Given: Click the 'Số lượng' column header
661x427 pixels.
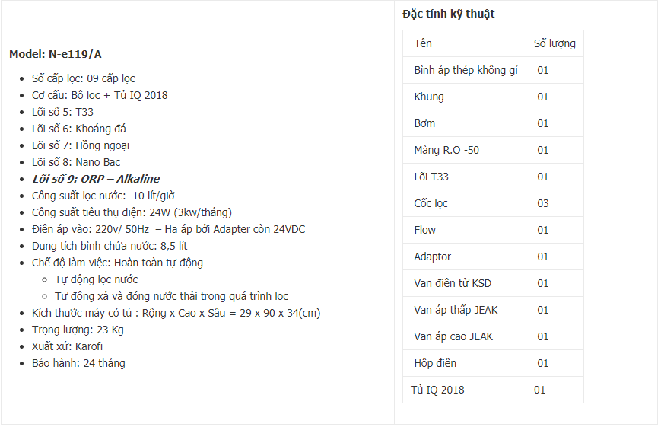Looking at the screenshot, I should 555,43.
